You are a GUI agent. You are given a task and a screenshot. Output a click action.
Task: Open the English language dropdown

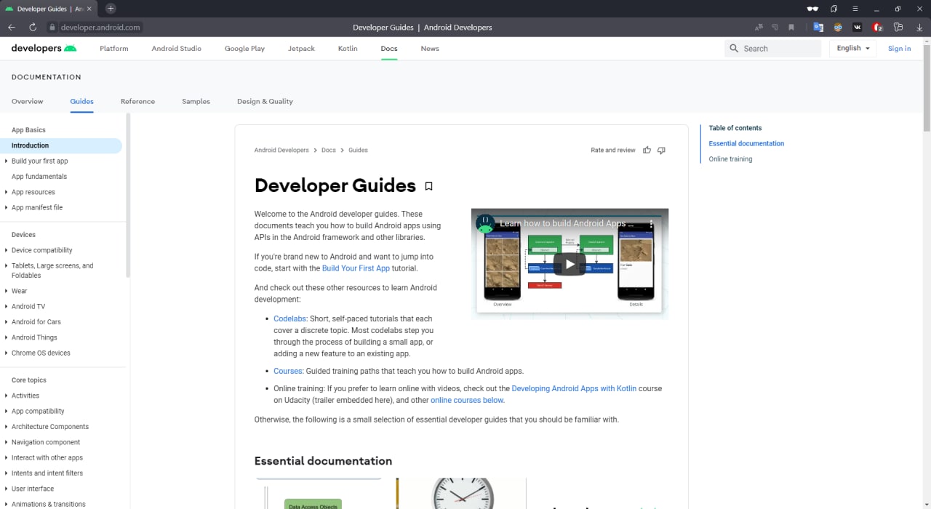pyautogui.click(x=853, y=48)
